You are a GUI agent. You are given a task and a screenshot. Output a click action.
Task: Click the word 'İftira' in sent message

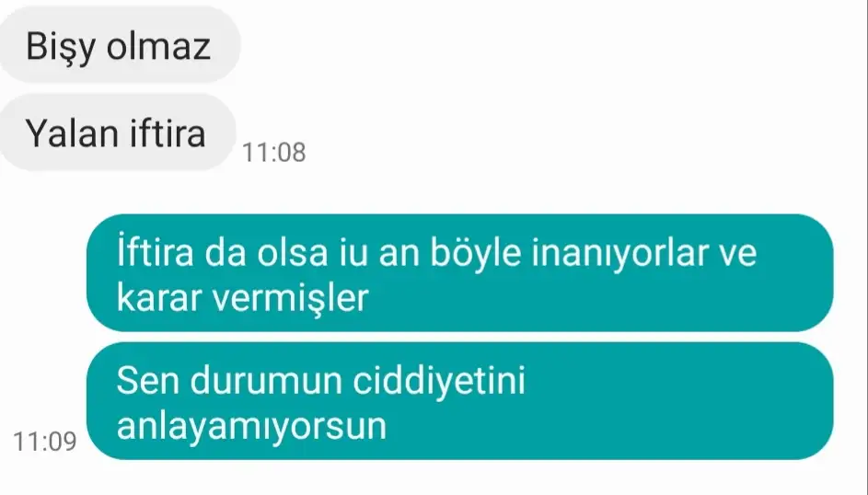[x=155, y=252]
